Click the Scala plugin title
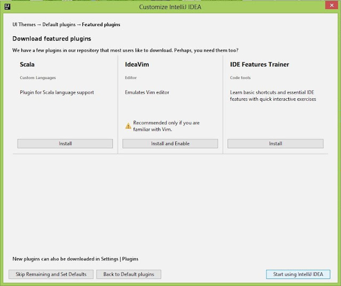 (x=27, y=65)
